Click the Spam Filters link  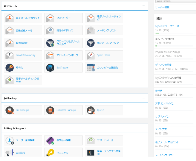pos(103,55)
